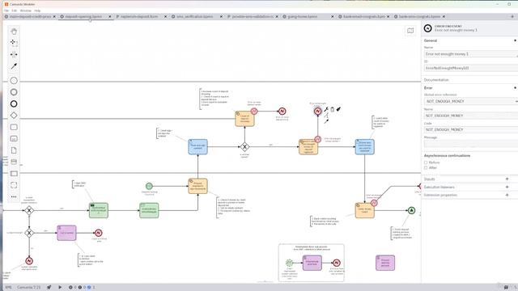Create a pool/participant from the palette
This screenshot has height=291, width=518.
(14, 174)
